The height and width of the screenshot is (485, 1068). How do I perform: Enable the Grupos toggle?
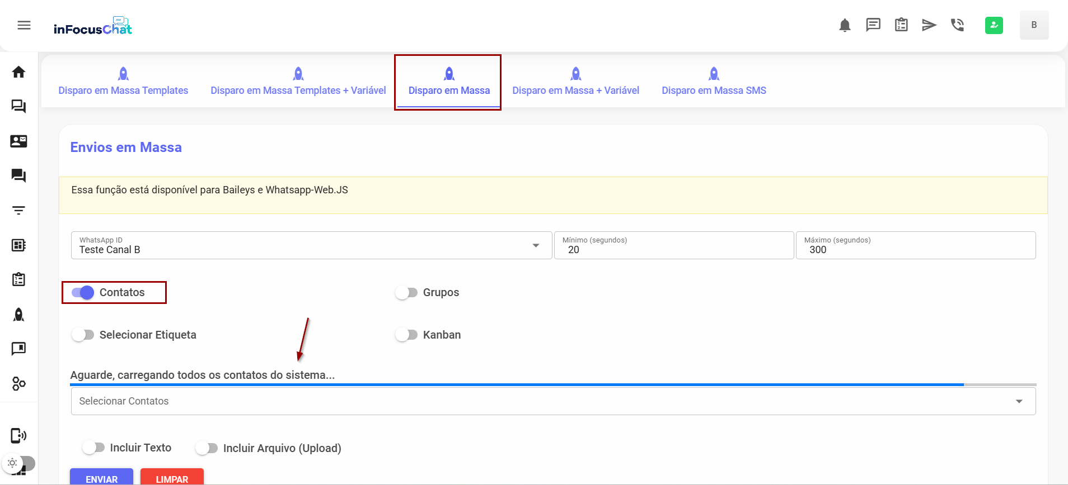[x=406, y=292]
